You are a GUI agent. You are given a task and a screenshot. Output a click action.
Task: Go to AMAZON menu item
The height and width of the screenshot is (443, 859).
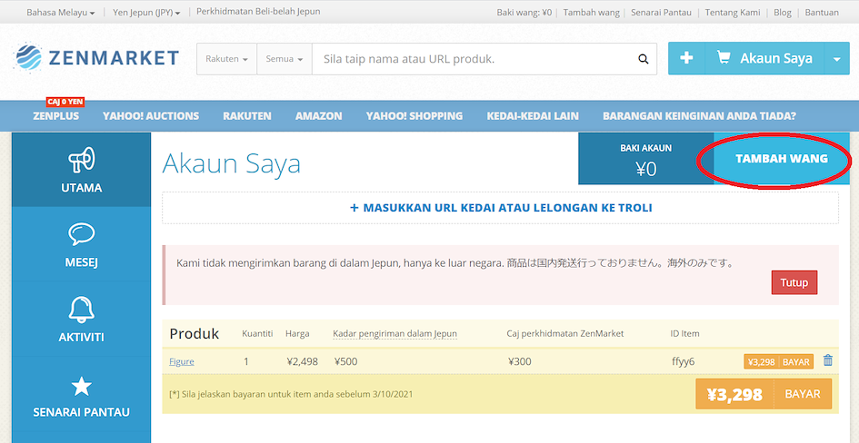(x=319, y=116)
